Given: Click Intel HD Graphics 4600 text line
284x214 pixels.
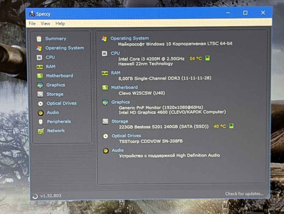Looking at the screenshot, I should point(172,112).
